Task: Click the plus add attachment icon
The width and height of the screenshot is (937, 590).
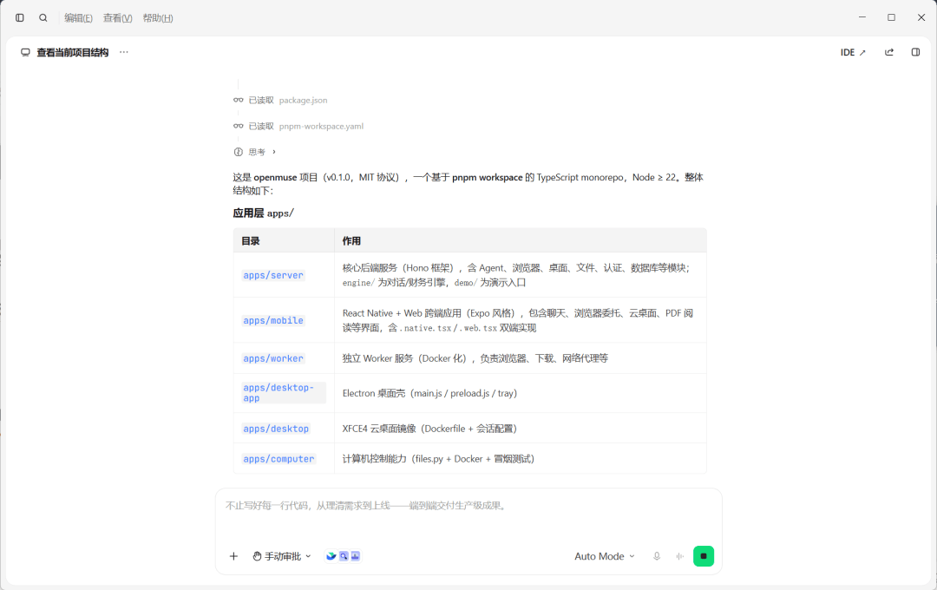Action: (233, 556)
